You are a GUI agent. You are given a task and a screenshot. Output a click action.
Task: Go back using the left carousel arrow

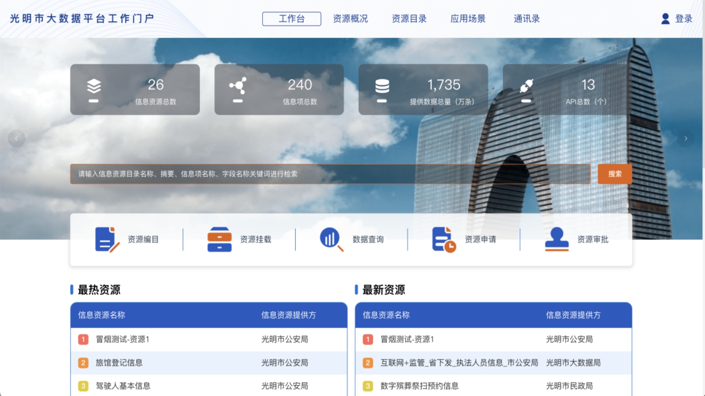point(17,139)
